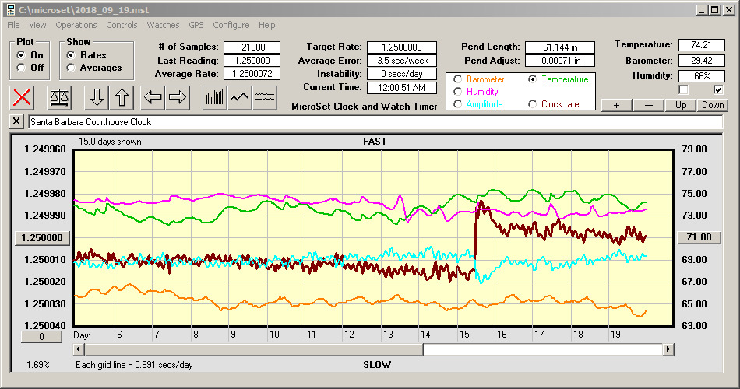Image resolution: width=740 pixels, height=389 pixels.
Task: Click the 'MicroSet Clock and Watch Timer' label
Action: 365,107
